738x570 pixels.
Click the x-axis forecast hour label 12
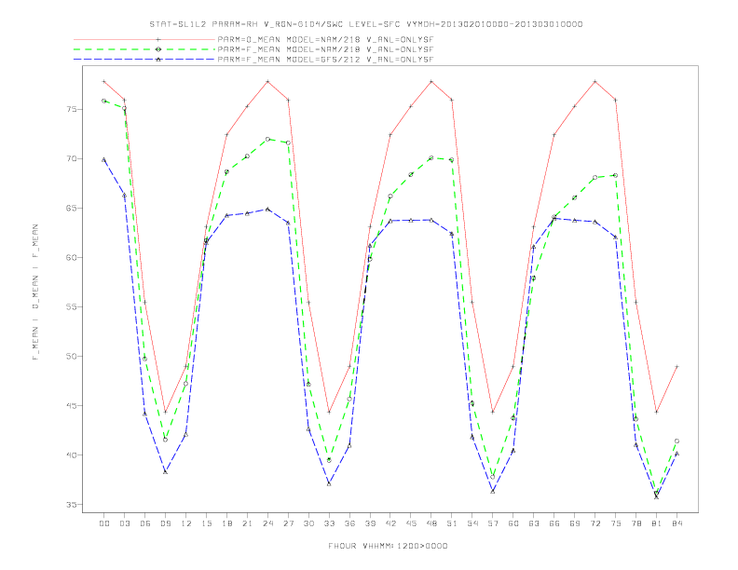coord(186,523)
